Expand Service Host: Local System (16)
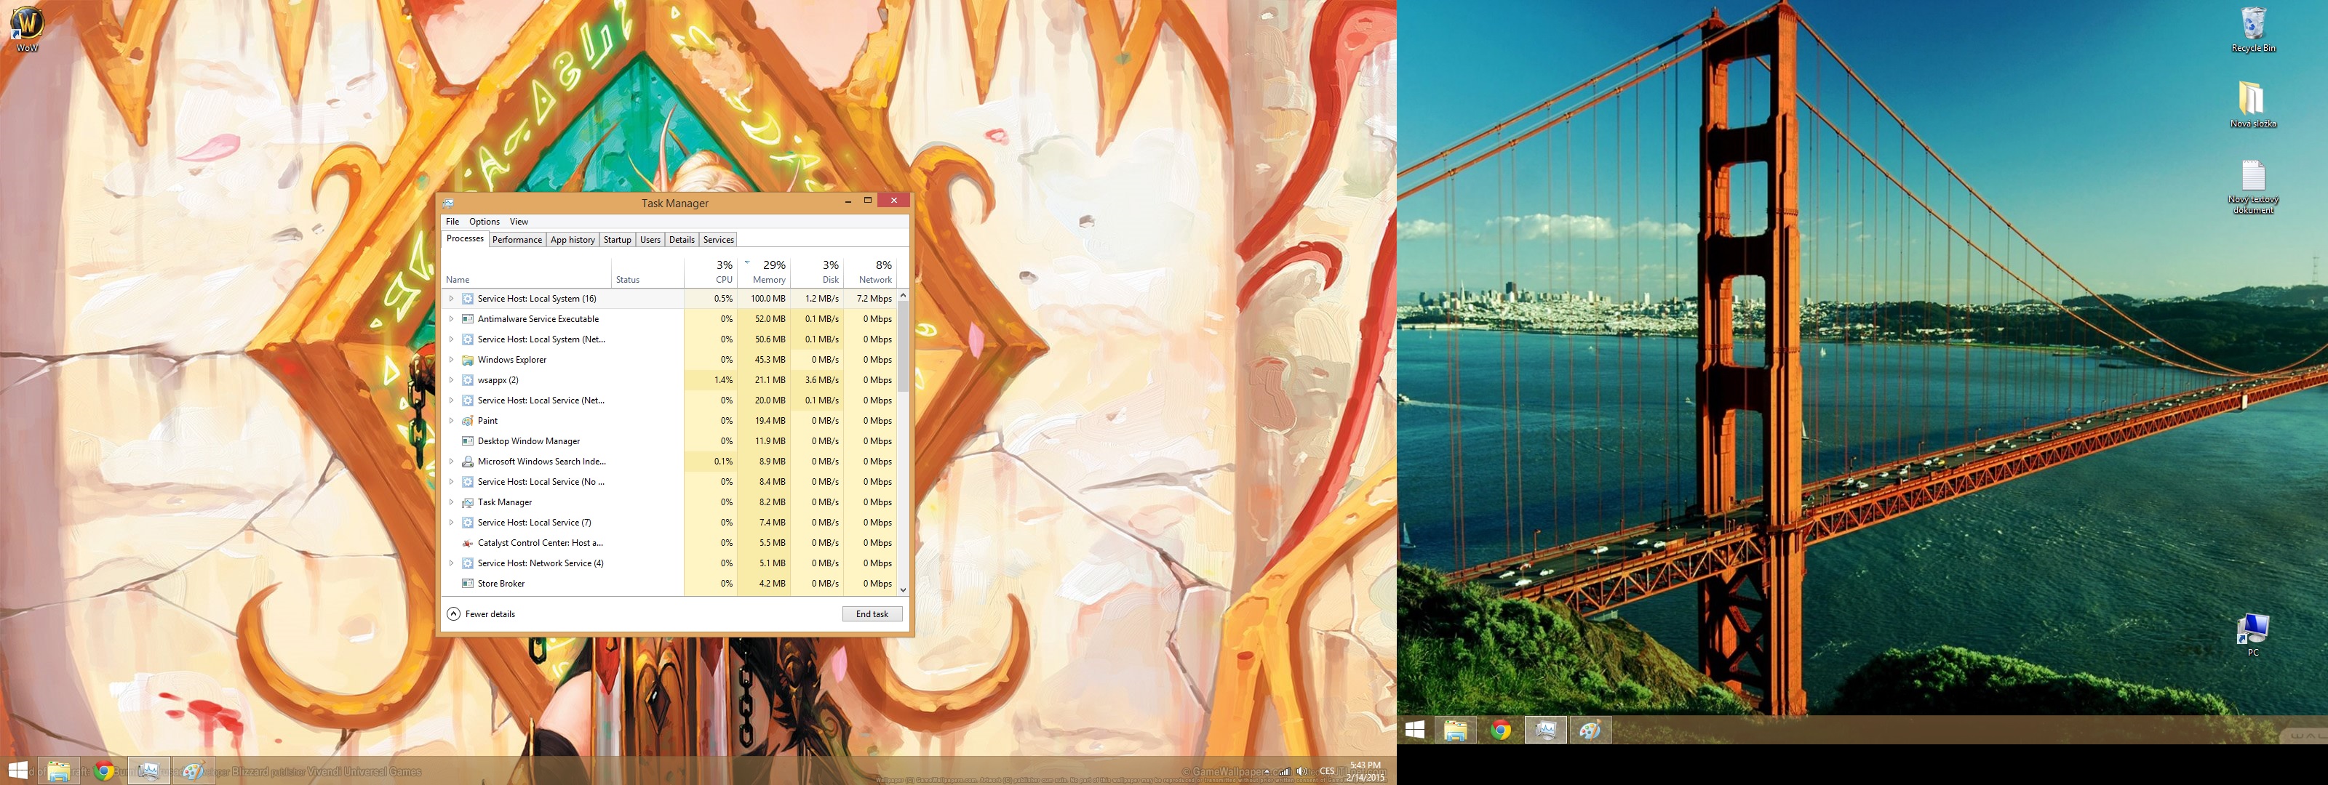2328x785 pixels. coord(451,299)
